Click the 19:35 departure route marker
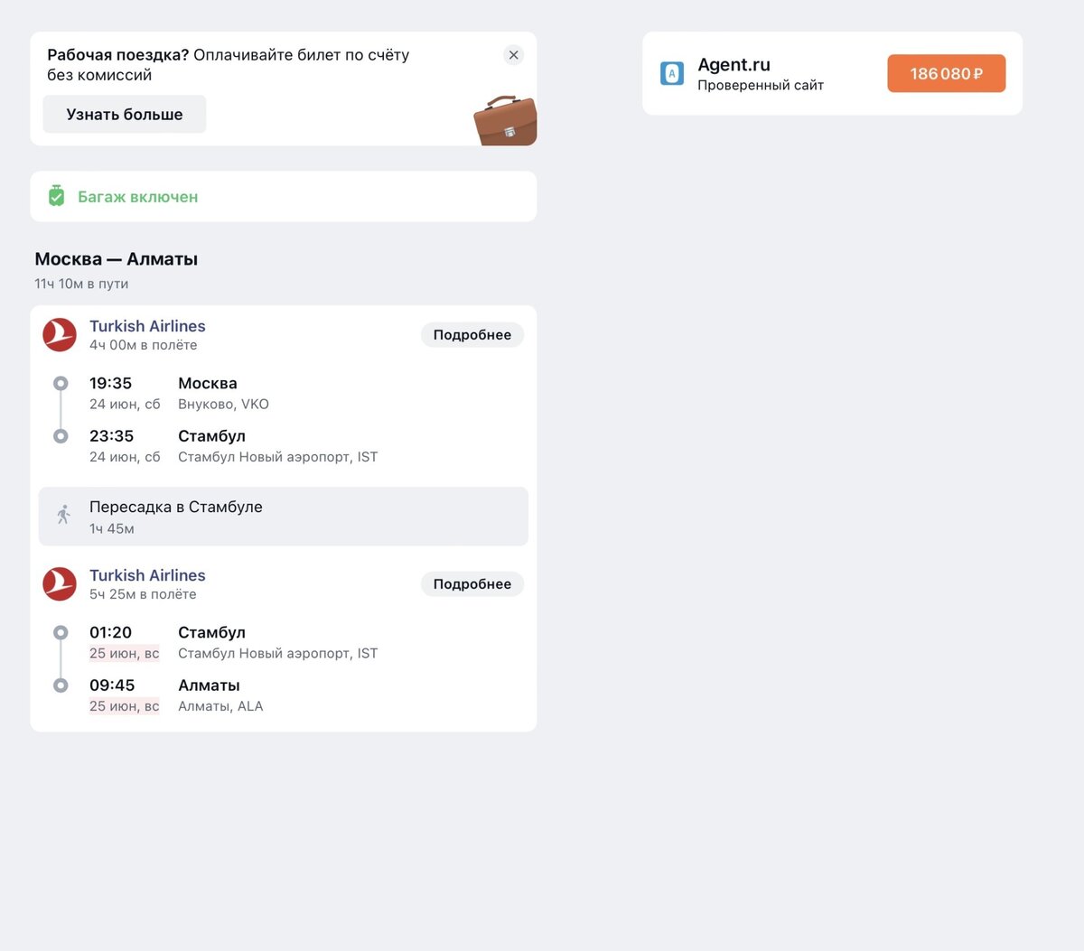The image size is (1084, 951). pos(61,383)
